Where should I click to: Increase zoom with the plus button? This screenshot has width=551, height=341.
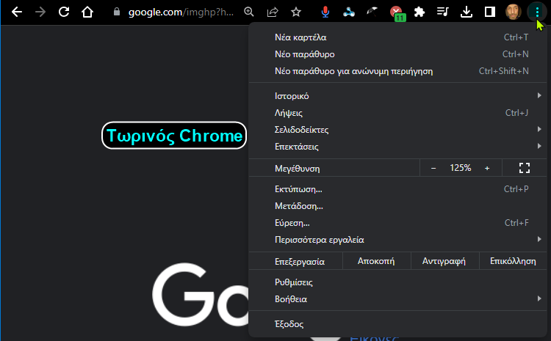(487, 168)
